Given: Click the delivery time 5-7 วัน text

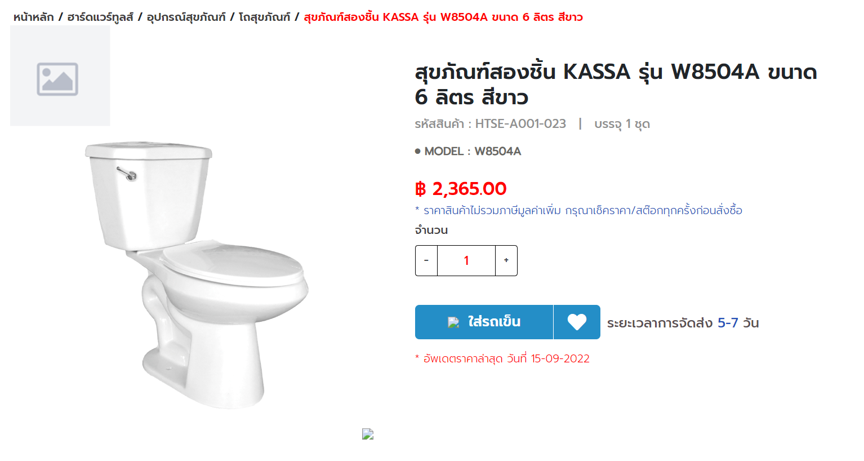Looking at the screenshot, I should [738, 323].
